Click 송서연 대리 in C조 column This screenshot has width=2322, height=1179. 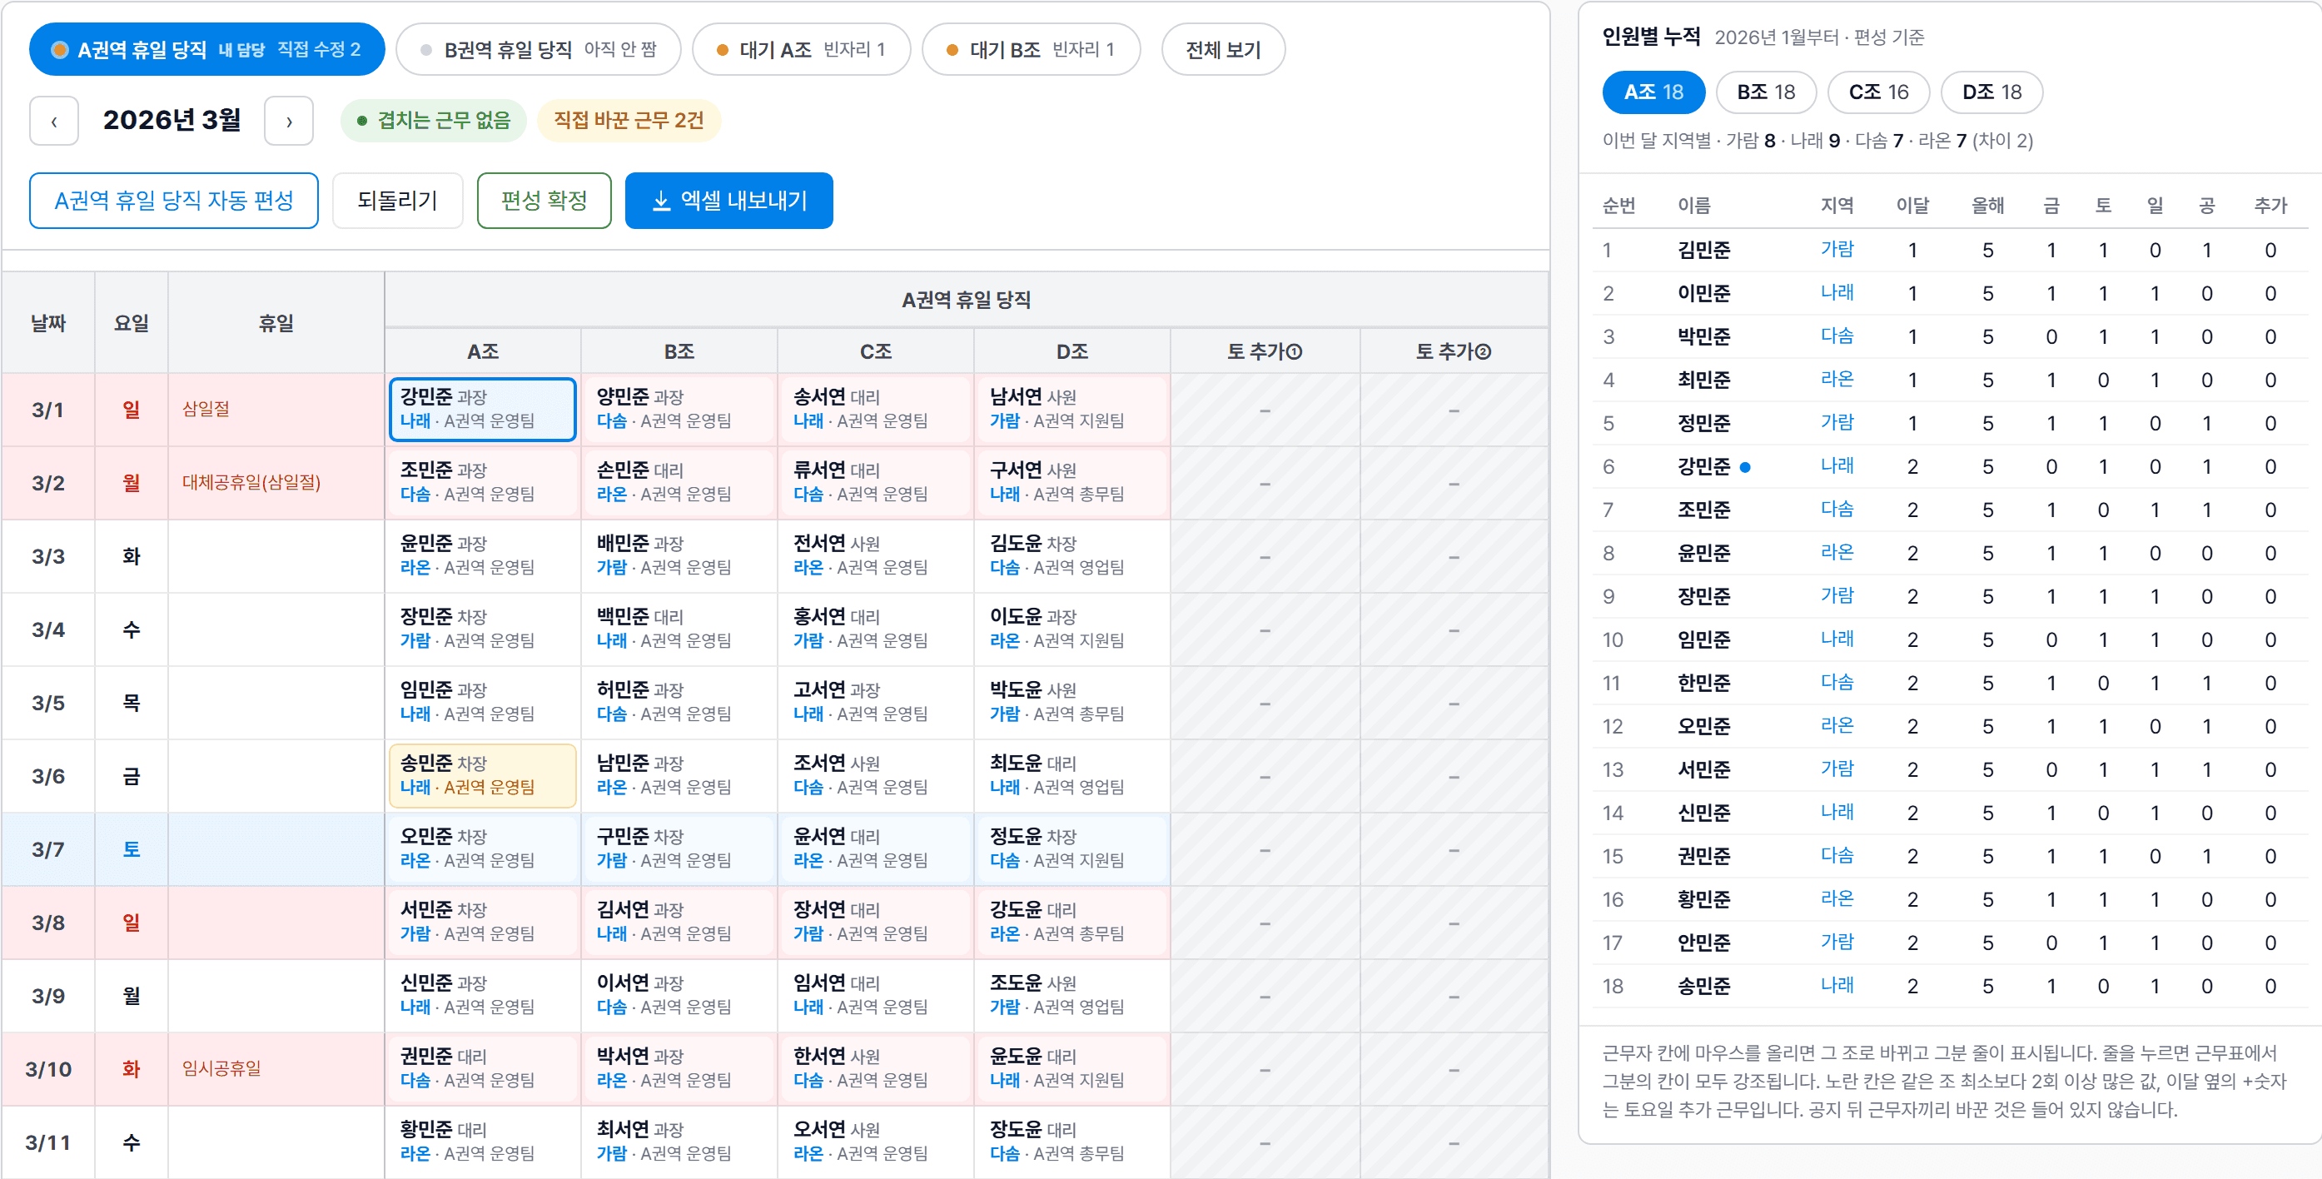tap(875, 409)
